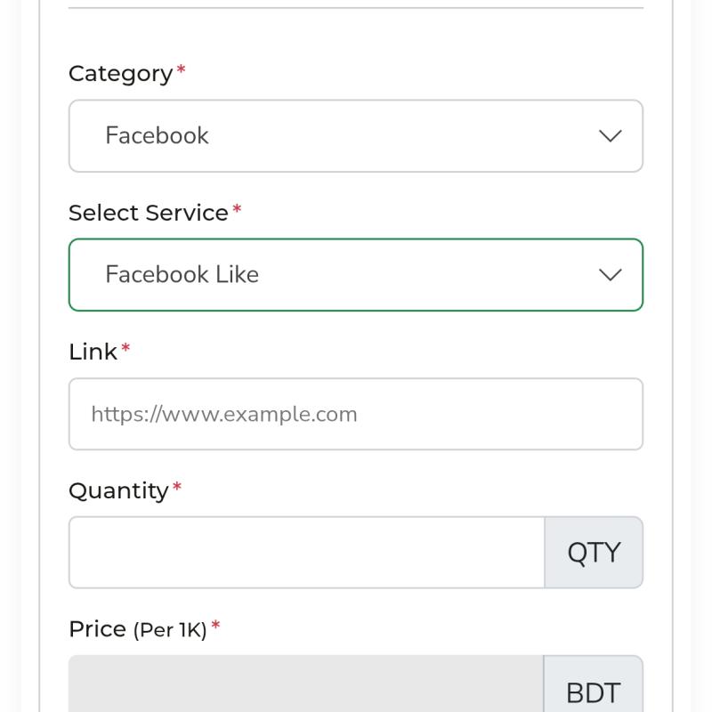Click the red asterisk beside Quantity
The image size is (712, 712).
pos(177,487)
